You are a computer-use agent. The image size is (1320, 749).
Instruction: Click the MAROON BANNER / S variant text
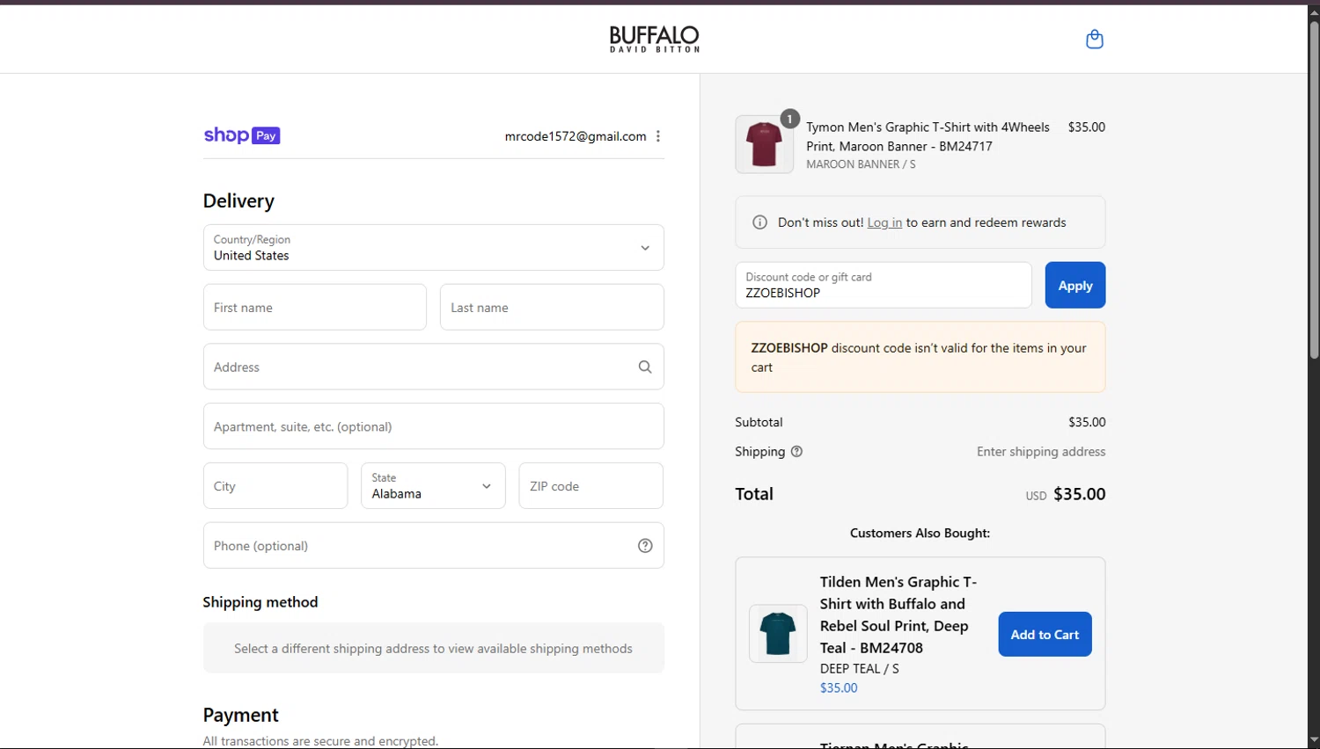[861, 164]
